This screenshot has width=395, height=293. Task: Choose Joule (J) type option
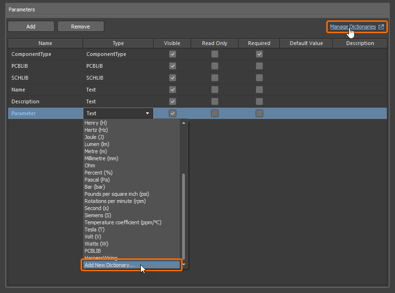tap(94, 137)
